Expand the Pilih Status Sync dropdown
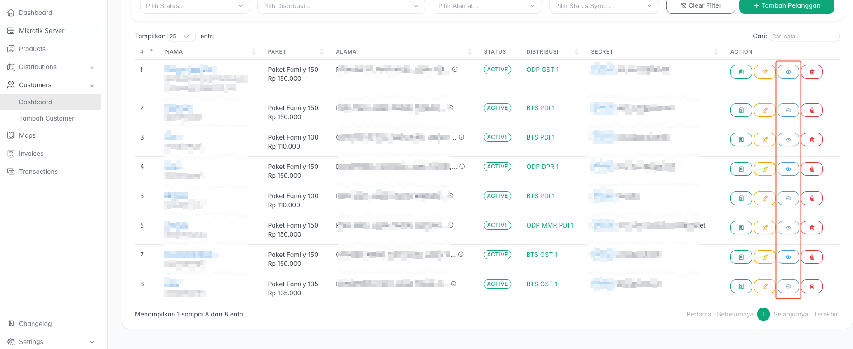 tap(603, 6)
